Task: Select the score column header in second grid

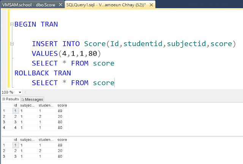Action: coord(62,139)
